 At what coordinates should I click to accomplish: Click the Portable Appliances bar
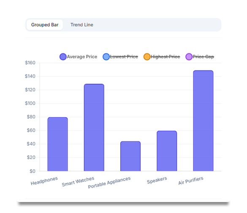(130, 156)
